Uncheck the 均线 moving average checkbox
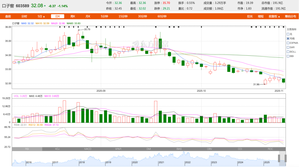 point(288,39)
